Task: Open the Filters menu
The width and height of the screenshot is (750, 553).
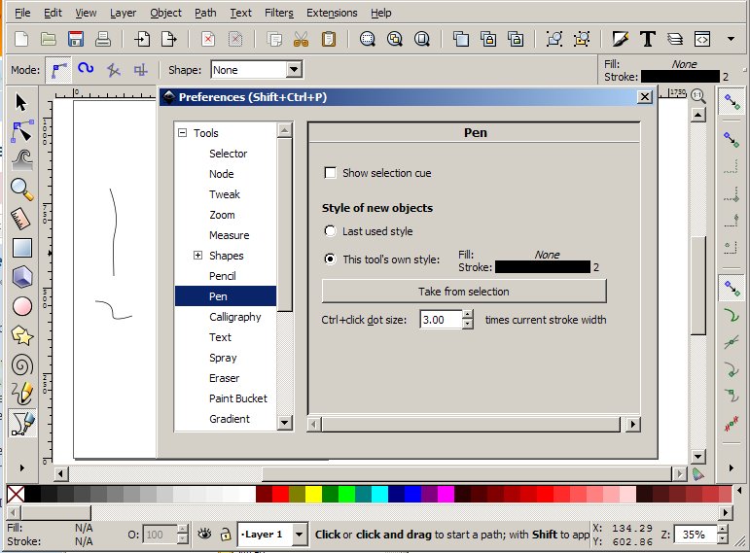Action: pyautogui.click(x=278, y=13)
